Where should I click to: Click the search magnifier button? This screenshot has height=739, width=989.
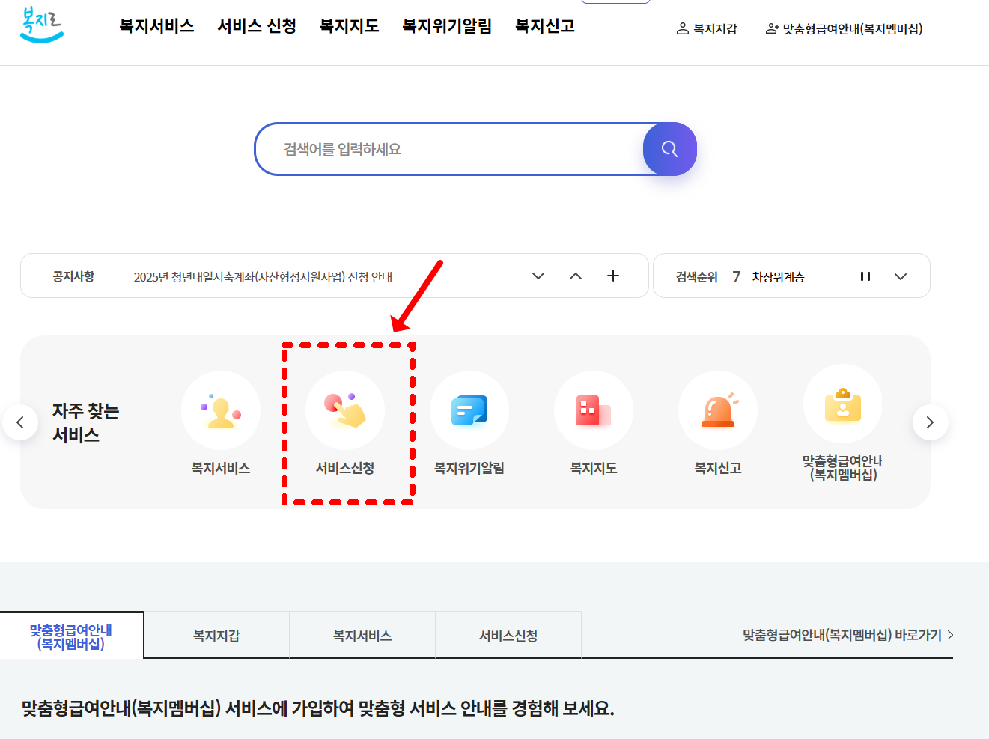coord(669,149)
